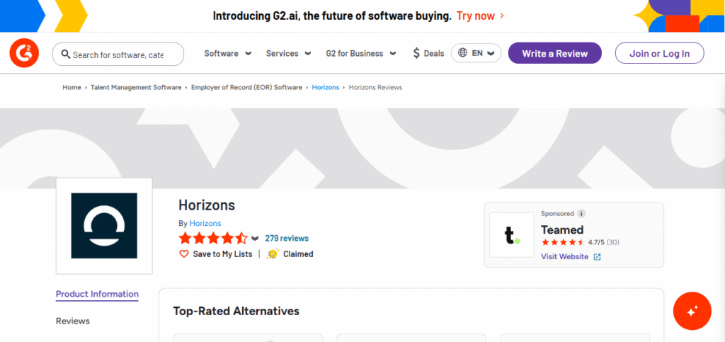
Task: Select the Product Information tab
Action: click(x=97, y=294)
